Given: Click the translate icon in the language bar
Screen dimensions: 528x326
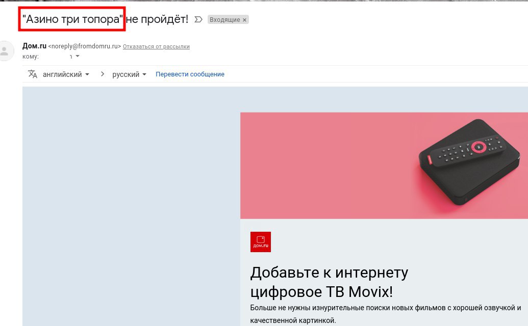Looking at the screenshot, I should coord(32,74).
